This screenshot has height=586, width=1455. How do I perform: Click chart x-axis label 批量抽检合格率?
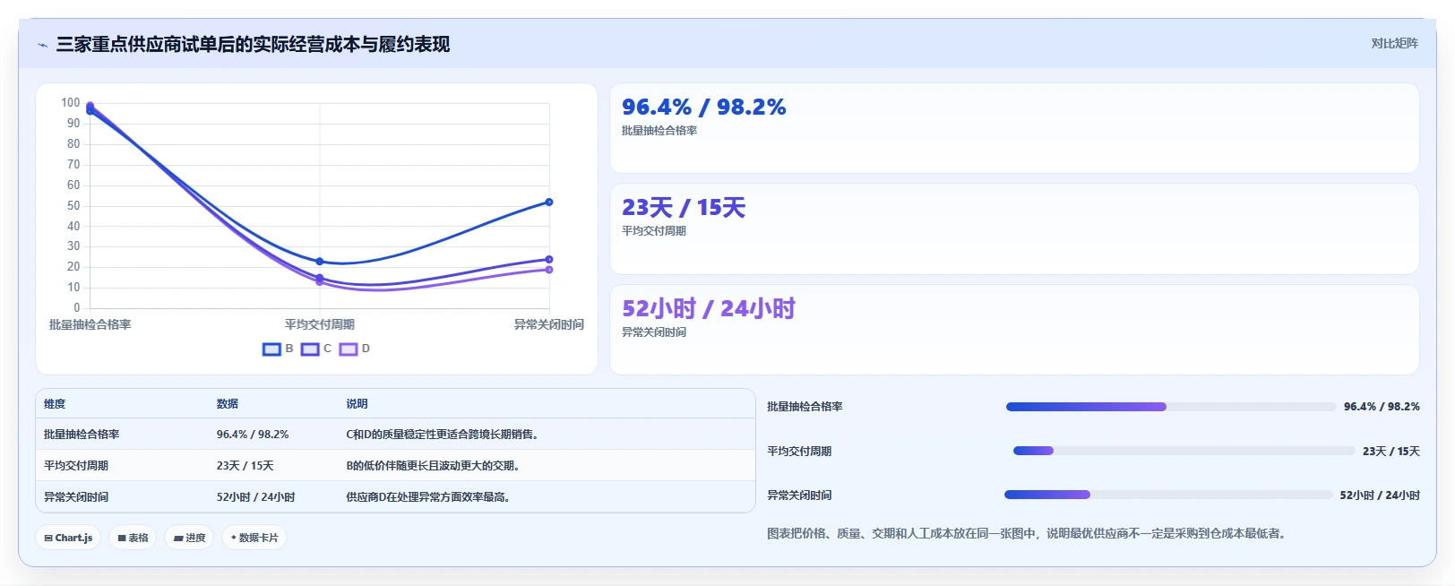coord(90,324)
